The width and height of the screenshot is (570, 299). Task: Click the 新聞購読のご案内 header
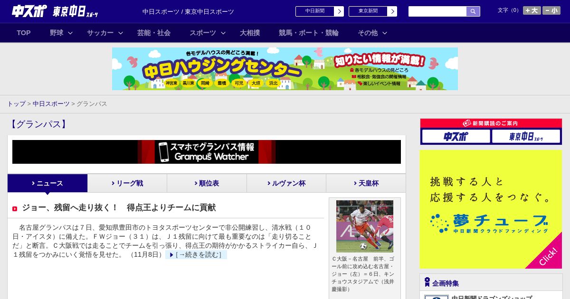click(x=491, y=123)
